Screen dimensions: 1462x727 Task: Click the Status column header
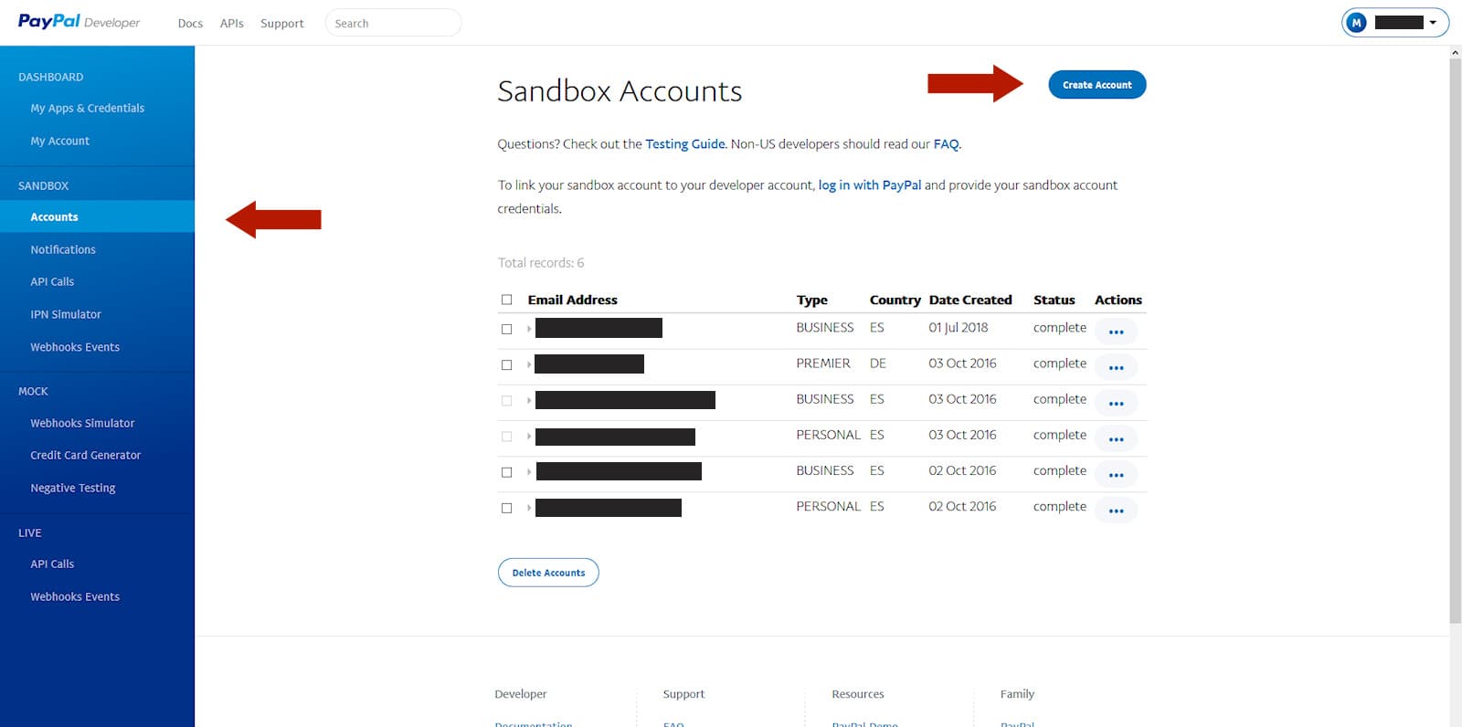click(x=1054, y=300)
